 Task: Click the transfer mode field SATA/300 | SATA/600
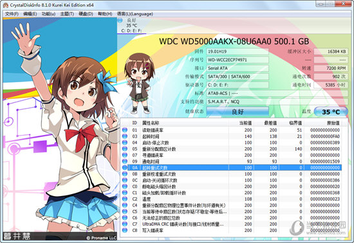click(238, 76)
